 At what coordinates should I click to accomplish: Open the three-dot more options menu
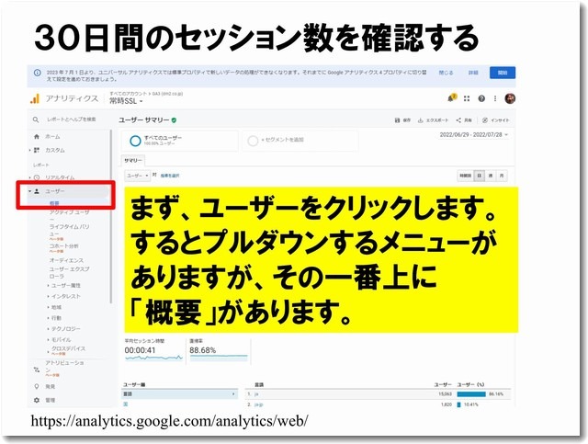tap(495, 98)
